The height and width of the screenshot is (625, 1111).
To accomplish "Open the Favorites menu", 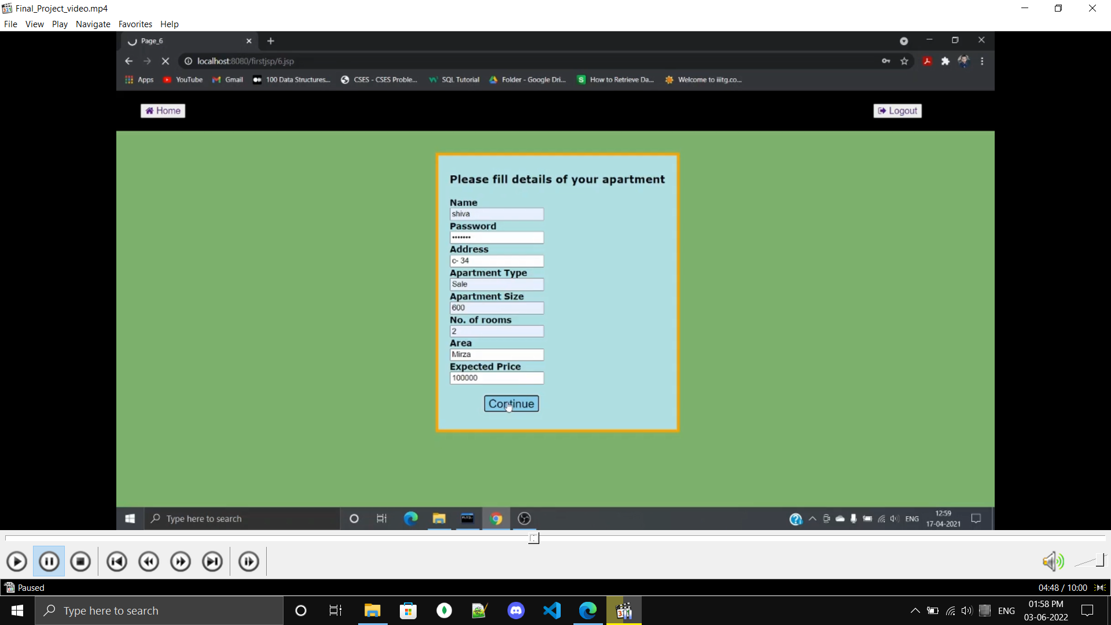I will [x=135, y=24].
